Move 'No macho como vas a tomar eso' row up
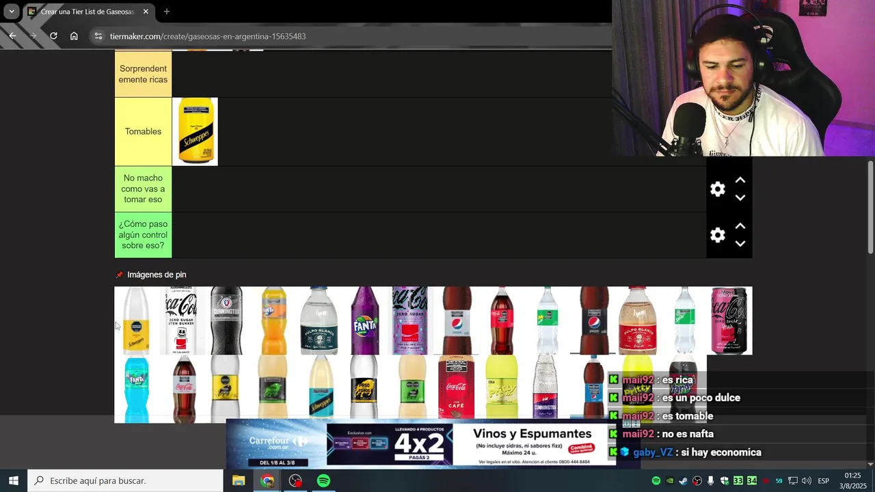The image size is (875, 492). pos(740,180)
